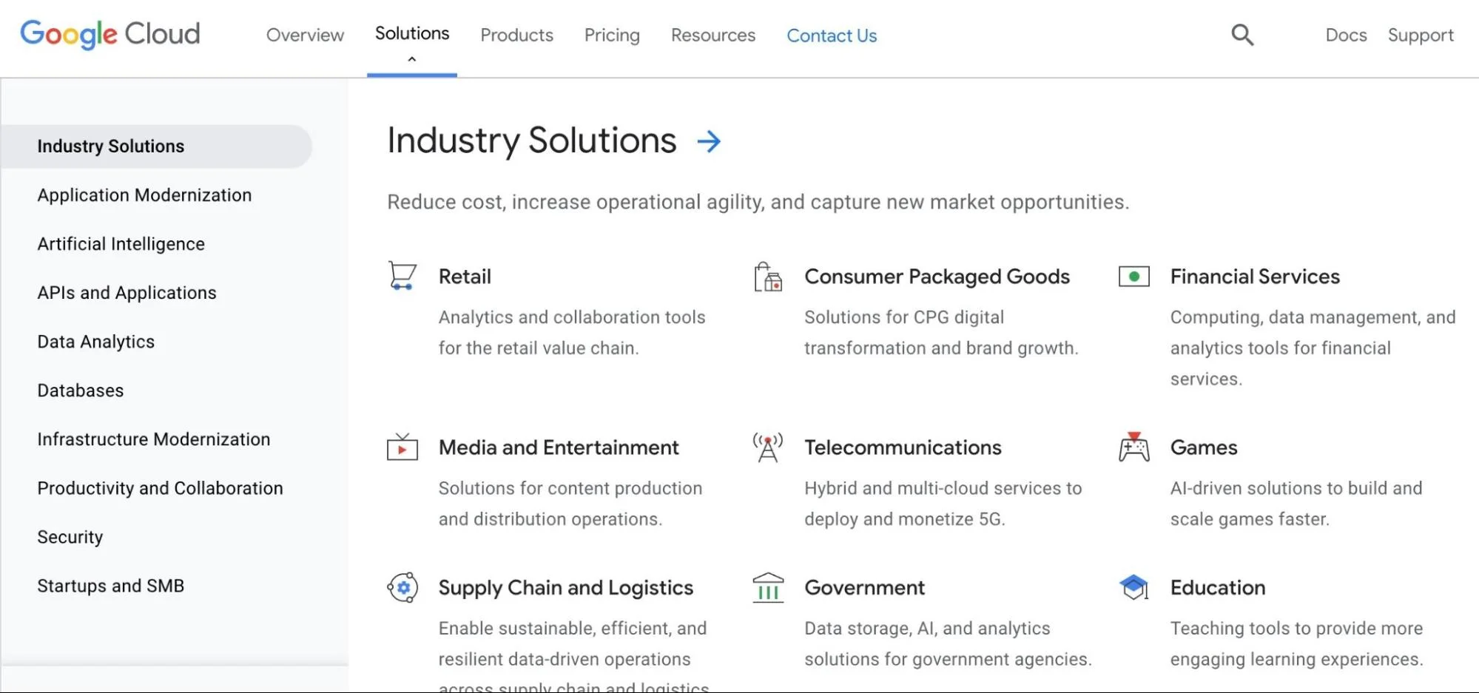Open the Games solution title
This screenshot has width=1479, height=693.
pos(1203,447)
